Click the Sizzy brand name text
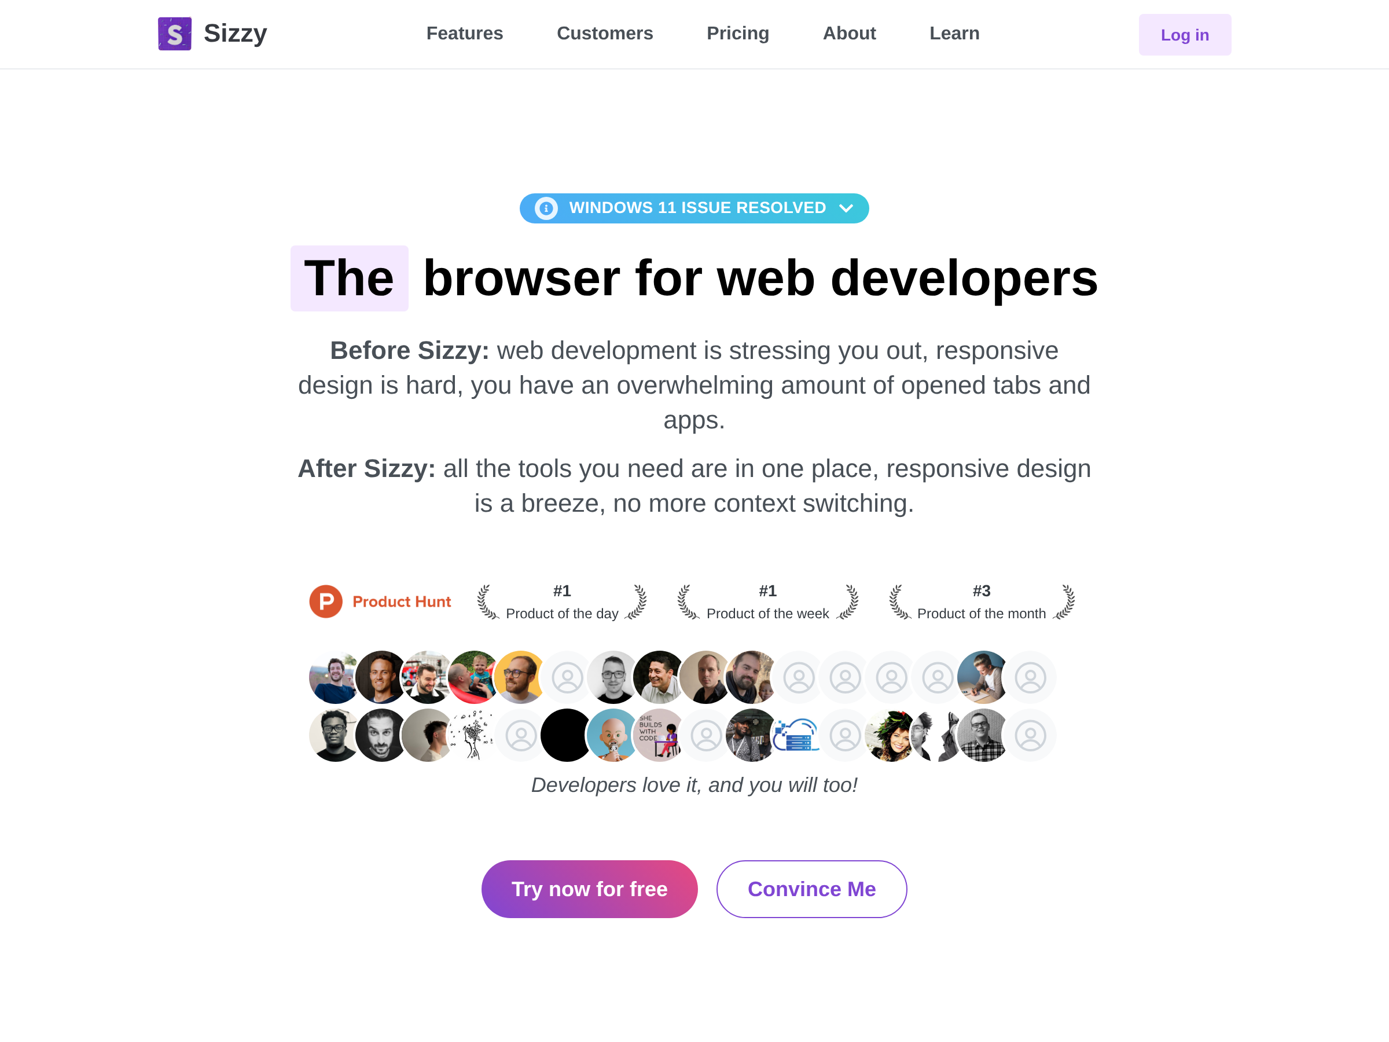 236,34
